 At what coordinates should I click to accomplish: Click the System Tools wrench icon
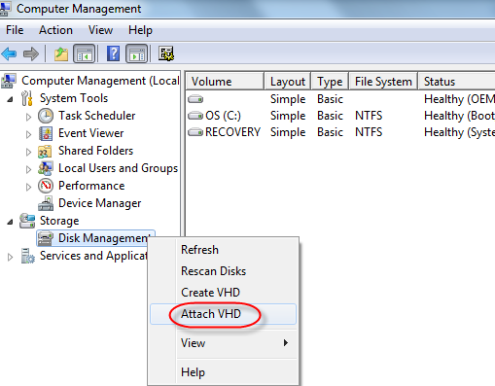coord(27,98)
